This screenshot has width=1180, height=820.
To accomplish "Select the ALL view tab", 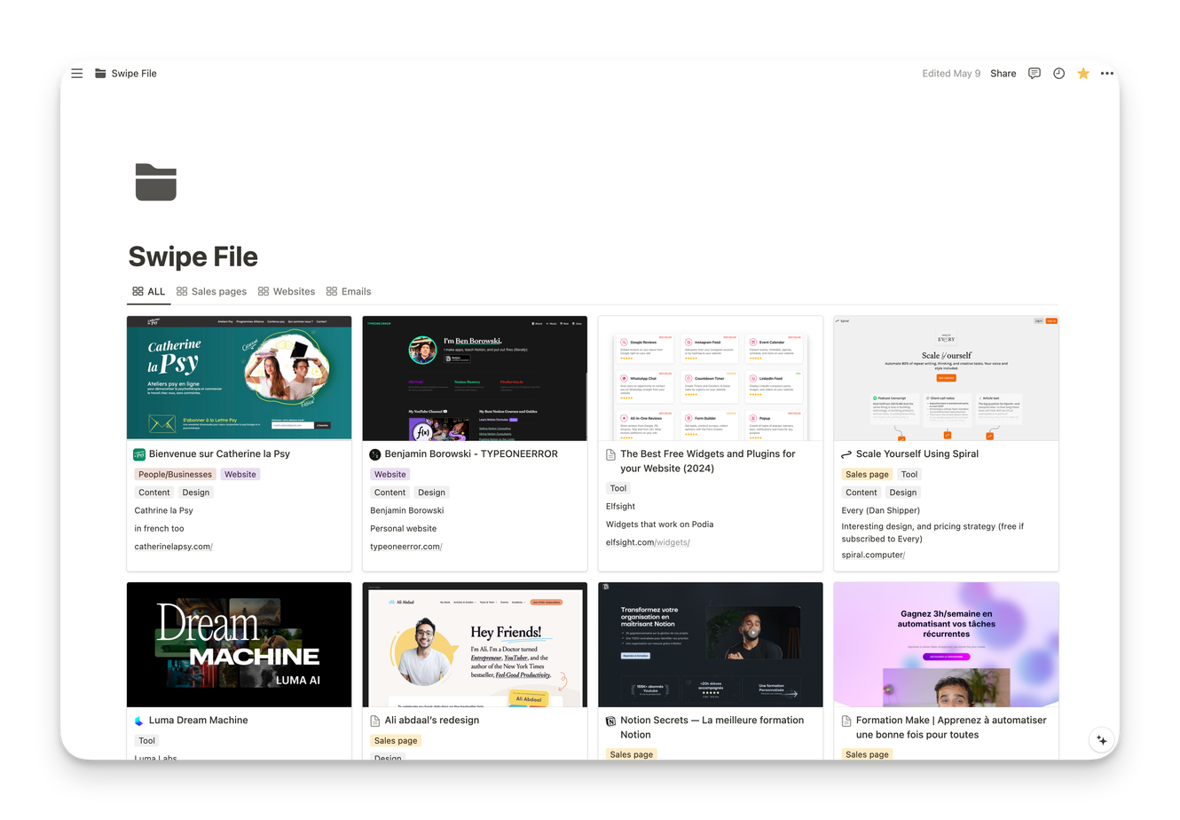I will click(x=149, y=291).
